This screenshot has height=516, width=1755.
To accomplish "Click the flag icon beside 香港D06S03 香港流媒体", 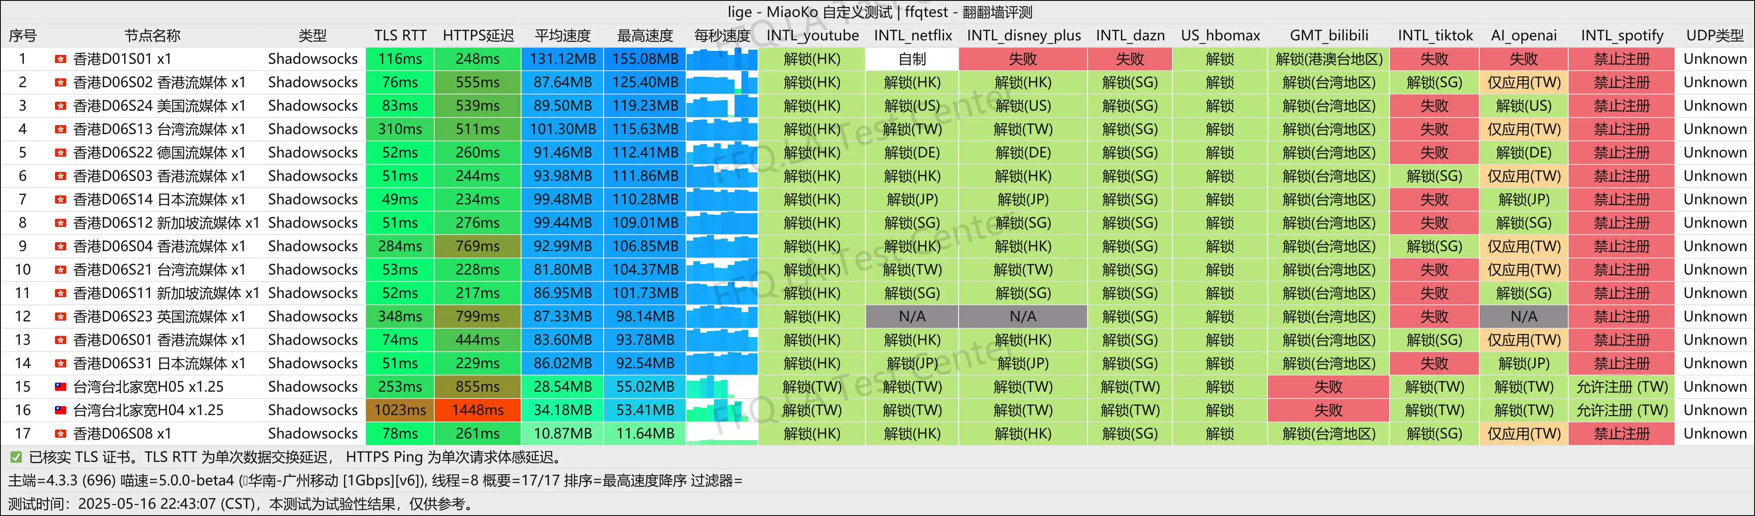I will tap(61, 176).
